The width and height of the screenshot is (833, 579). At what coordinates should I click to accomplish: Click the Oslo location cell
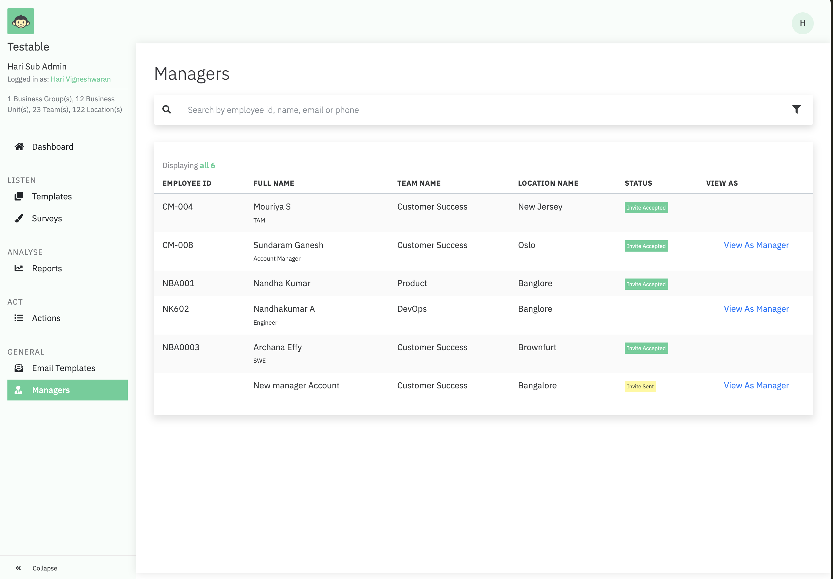(x=526, y=245)
